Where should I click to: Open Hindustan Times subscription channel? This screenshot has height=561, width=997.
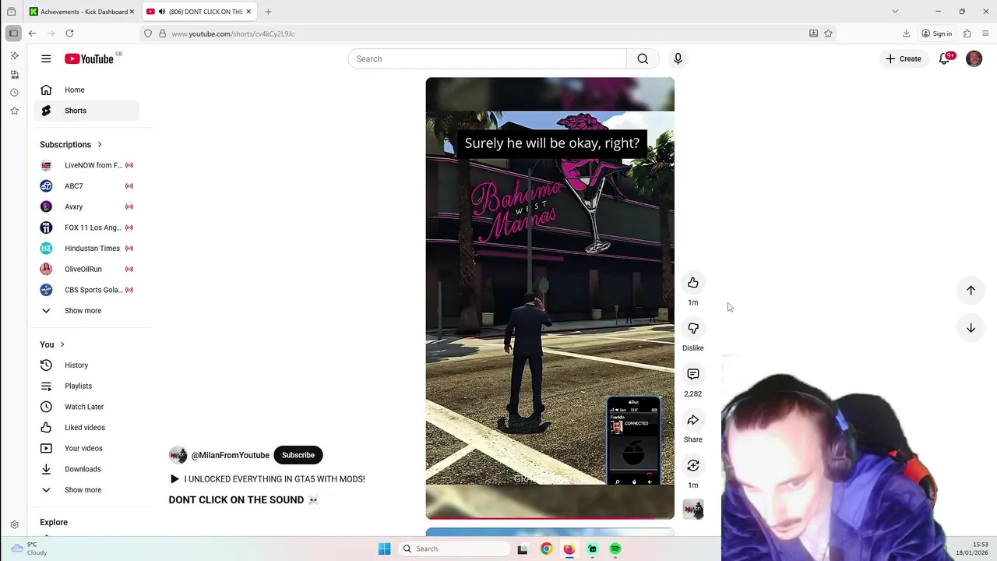click(x=86, y=248)
